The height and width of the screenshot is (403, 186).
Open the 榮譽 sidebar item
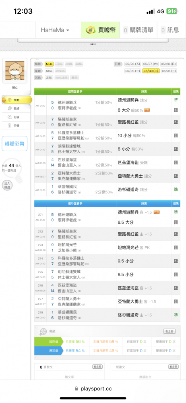click(17, 126)
